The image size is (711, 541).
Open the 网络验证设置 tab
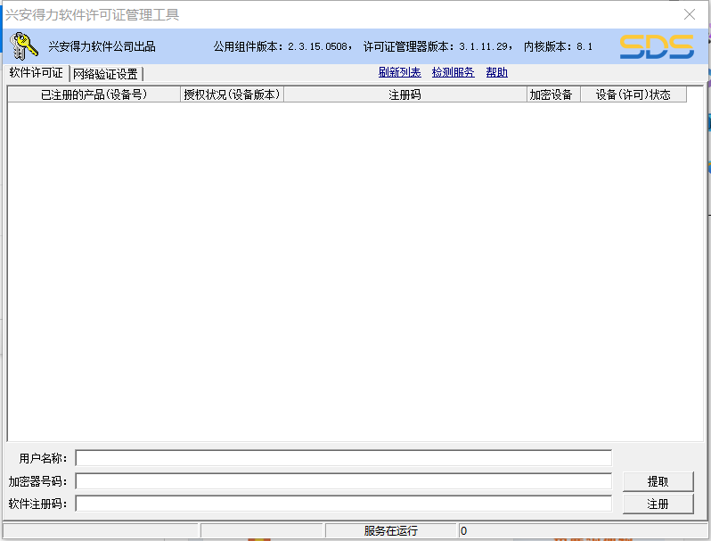[106, 74]
